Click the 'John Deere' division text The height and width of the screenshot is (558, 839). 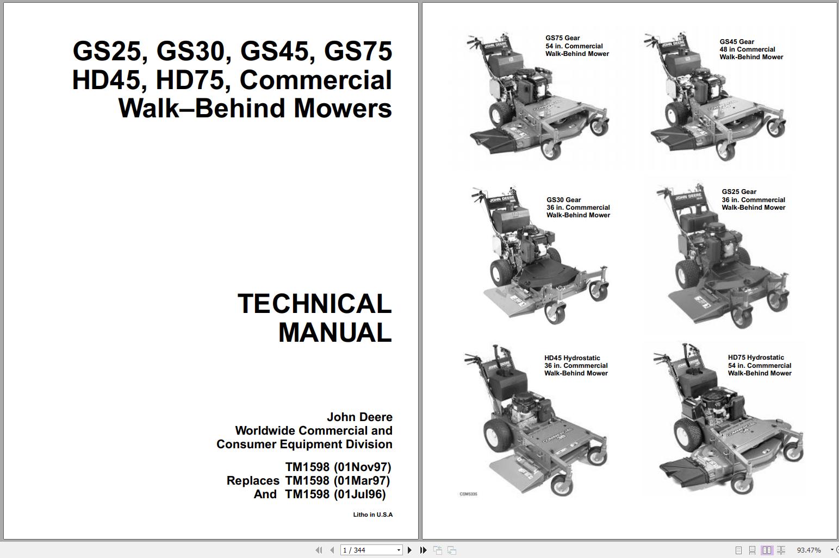tap(359, 417)
